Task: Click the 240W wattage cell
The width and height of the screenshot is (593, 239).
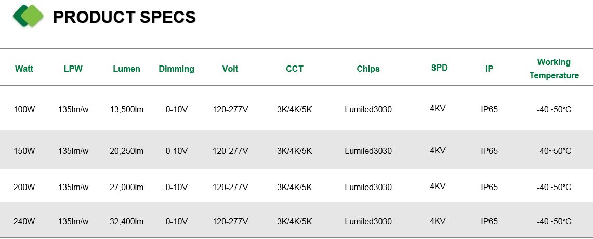Action: coord(24,222)
